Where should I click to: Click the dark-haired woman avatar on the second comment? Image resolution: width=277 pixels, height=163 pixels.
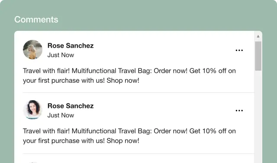pos(33,110)
